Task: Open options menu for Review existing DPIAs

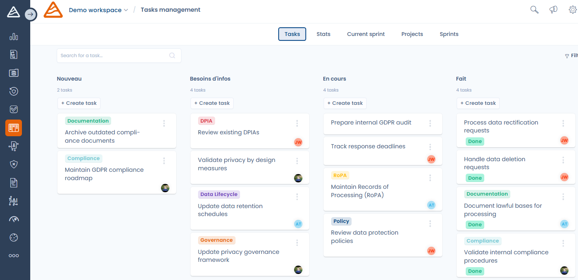Action: (297, 123)
